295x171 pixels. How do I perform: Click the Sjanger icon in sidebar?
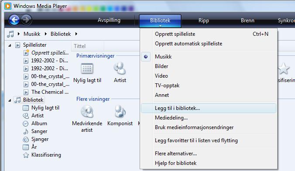[x=26, y=140]
